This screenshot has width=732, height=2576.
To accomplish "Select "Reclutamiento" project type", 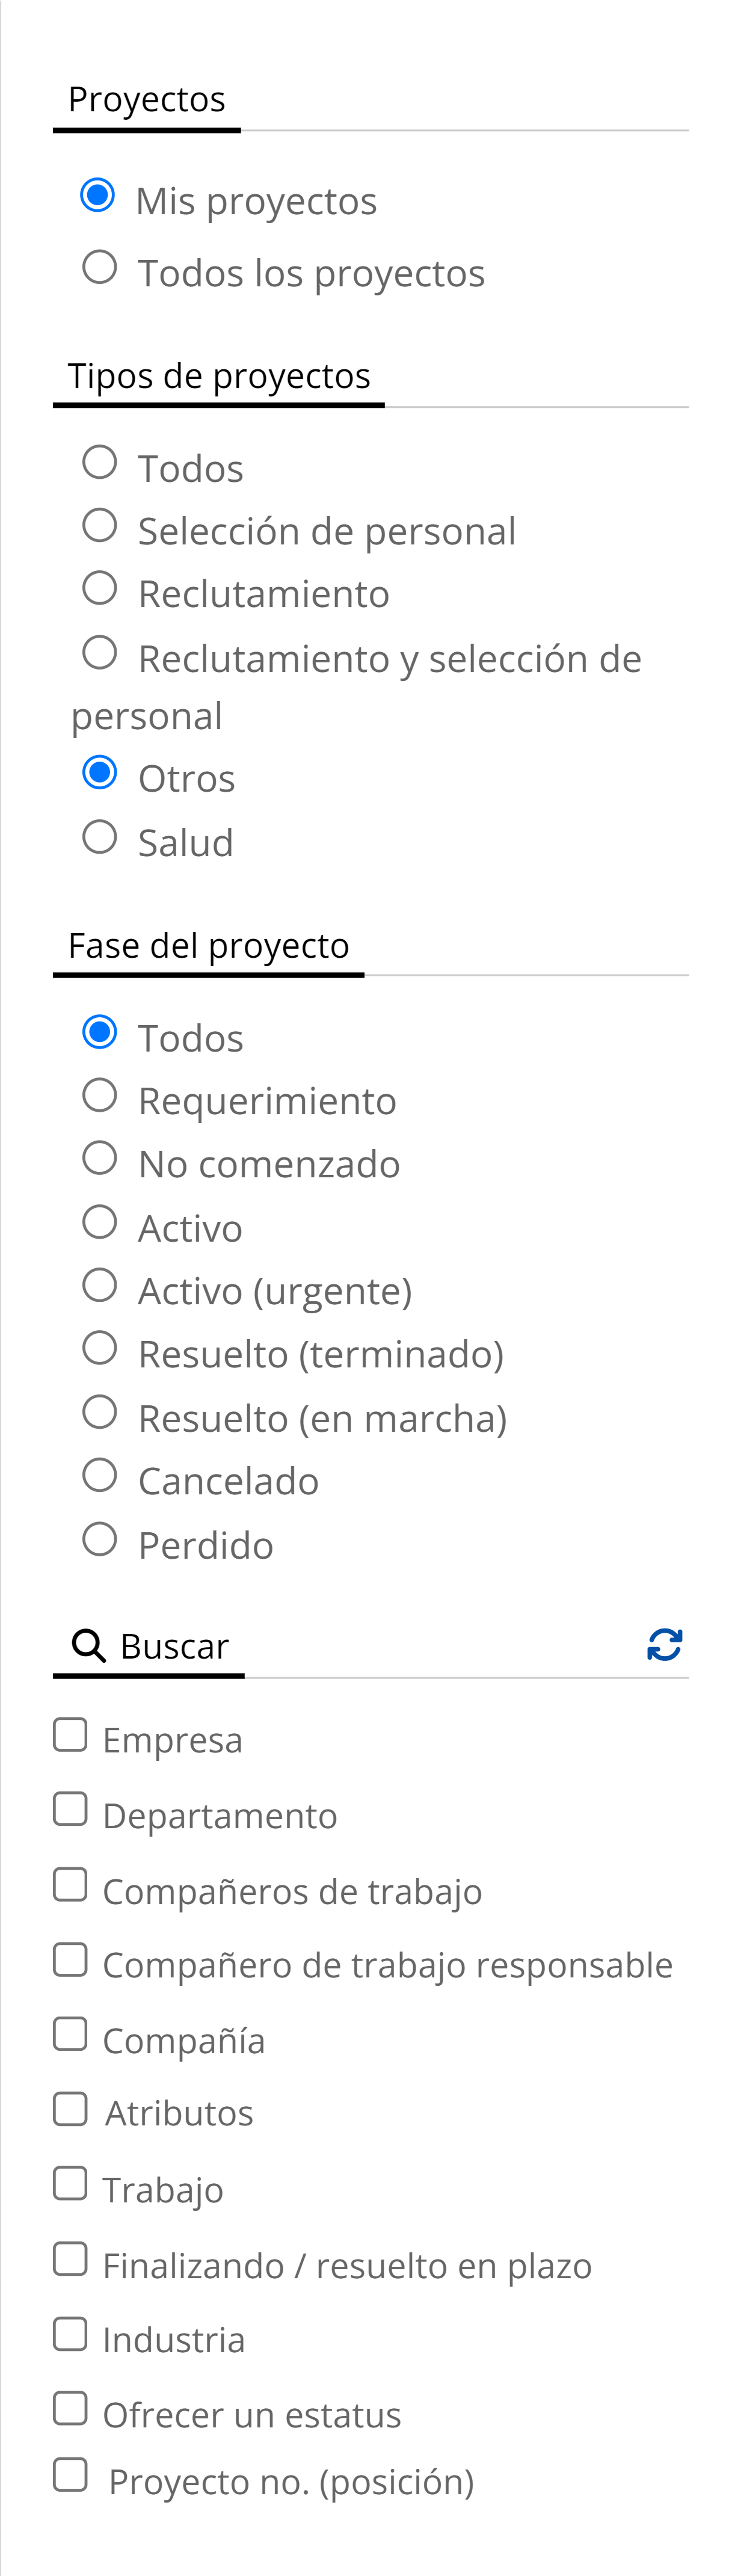I will (100, 588).
